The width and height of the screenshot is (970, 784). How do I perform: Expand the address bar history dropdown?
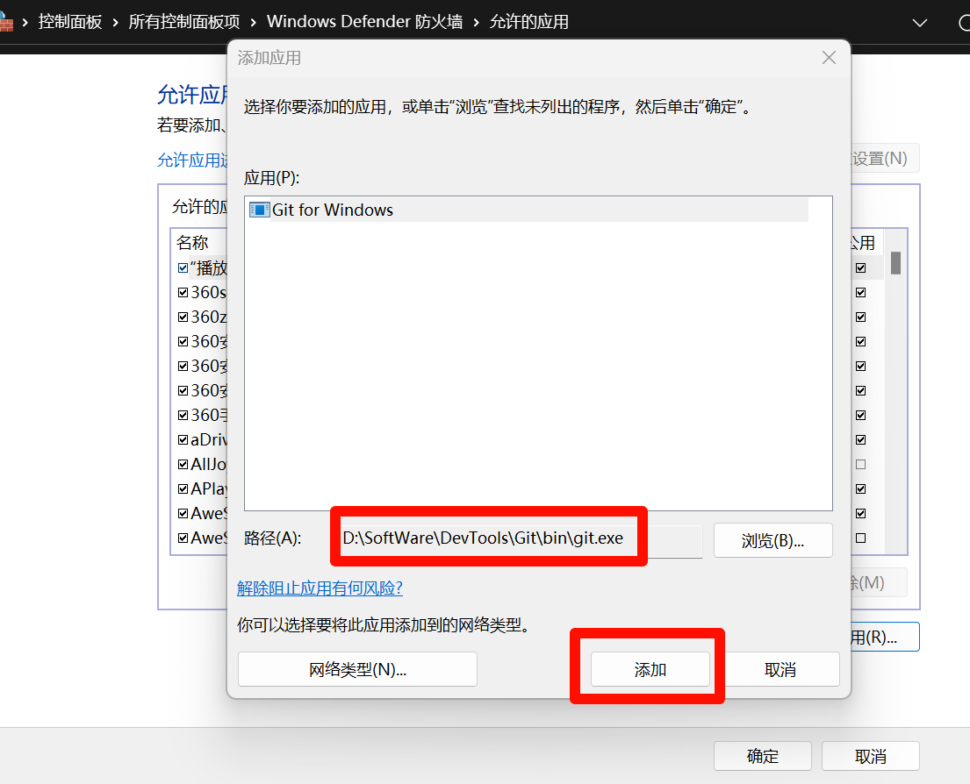point(920,23)
